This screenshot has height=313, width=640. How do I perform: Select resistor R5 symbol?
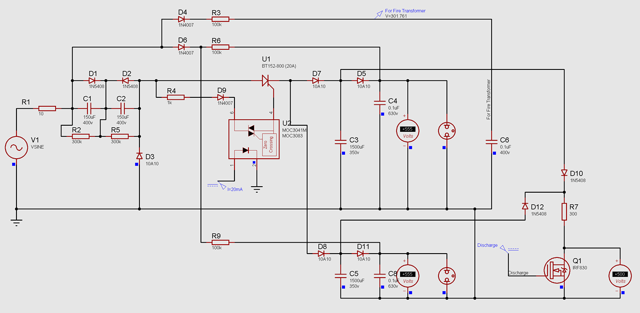click(x=119, y=136)
